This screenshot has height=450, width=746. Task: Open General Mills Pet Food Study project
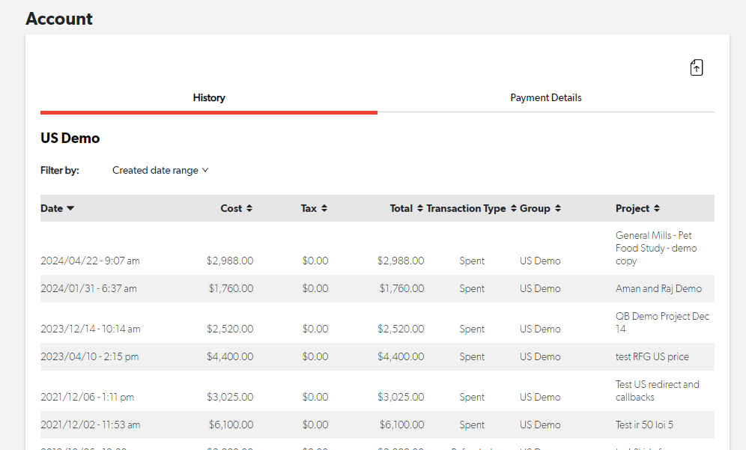click(x=655, y=248)
